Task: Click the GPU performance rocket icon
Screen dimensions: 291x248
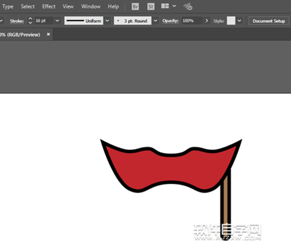Action: coord(188,7)
